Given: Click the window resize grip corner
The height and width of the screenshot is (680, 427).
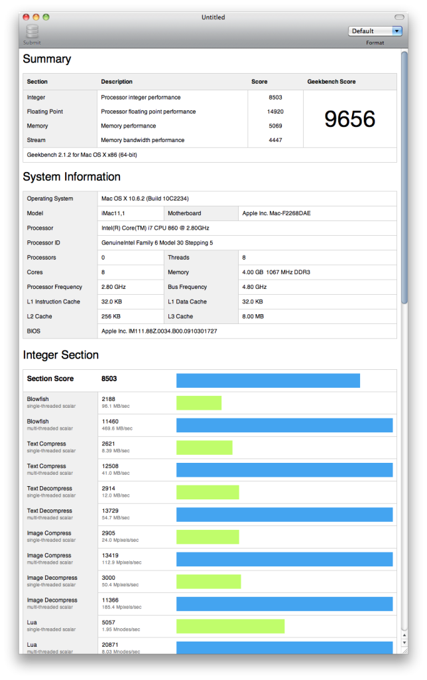Looking at the screenshot, I should 404,651.
